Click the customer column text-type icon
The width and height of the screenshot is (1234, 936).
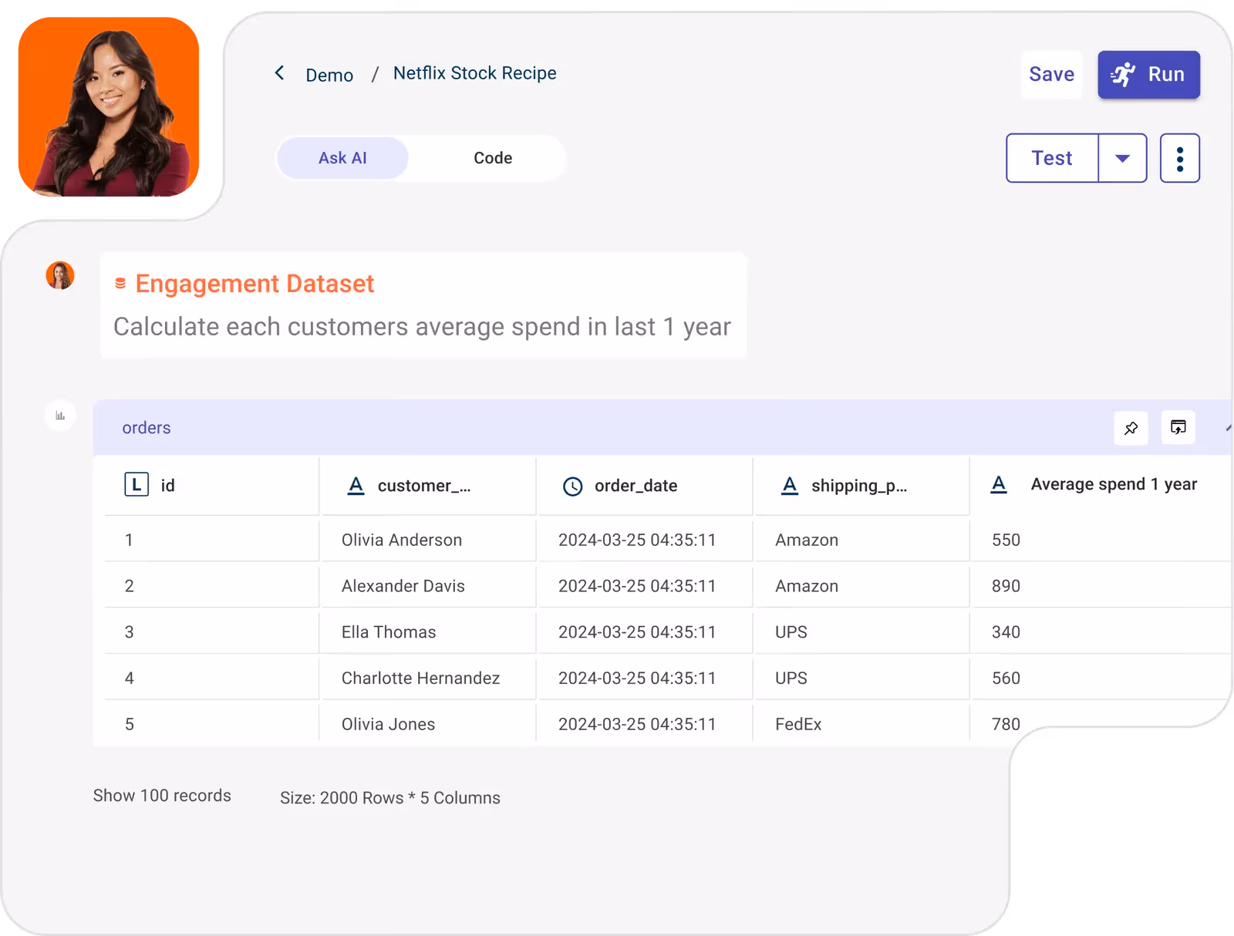[356, 486]
